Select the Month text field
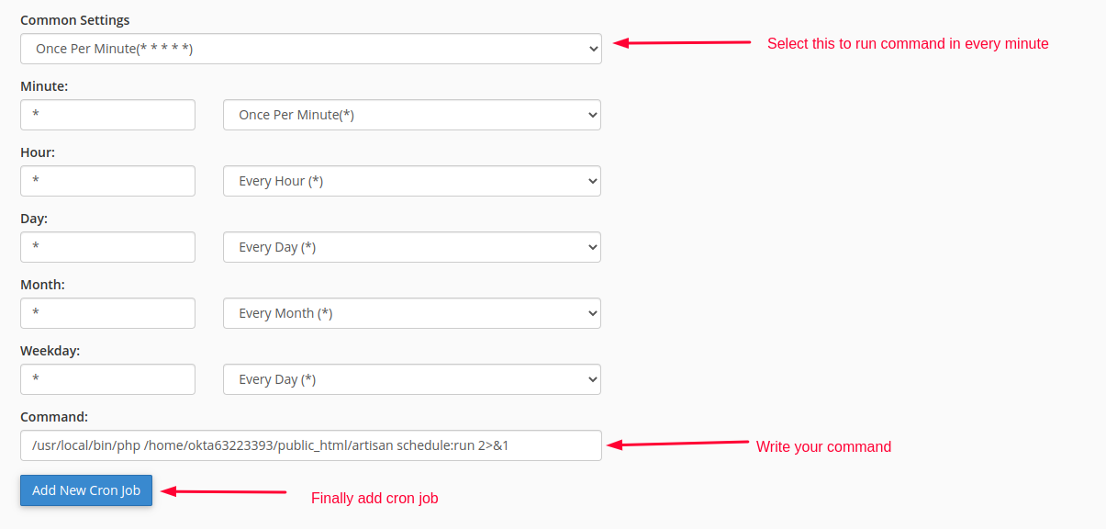Viewport: 1106px width, 529px height. [x=107, y=313]
